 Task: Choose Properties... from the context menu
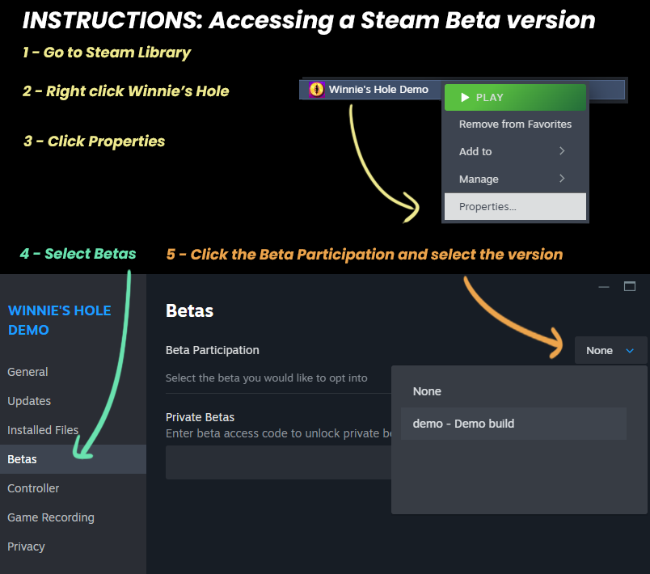click(515, 206)
